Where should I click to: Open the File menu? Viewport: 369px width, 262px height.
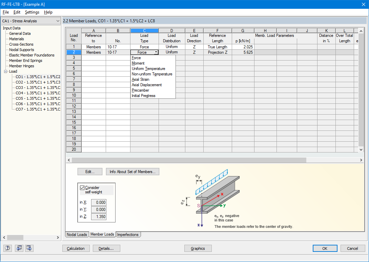(x=6, y=12)
